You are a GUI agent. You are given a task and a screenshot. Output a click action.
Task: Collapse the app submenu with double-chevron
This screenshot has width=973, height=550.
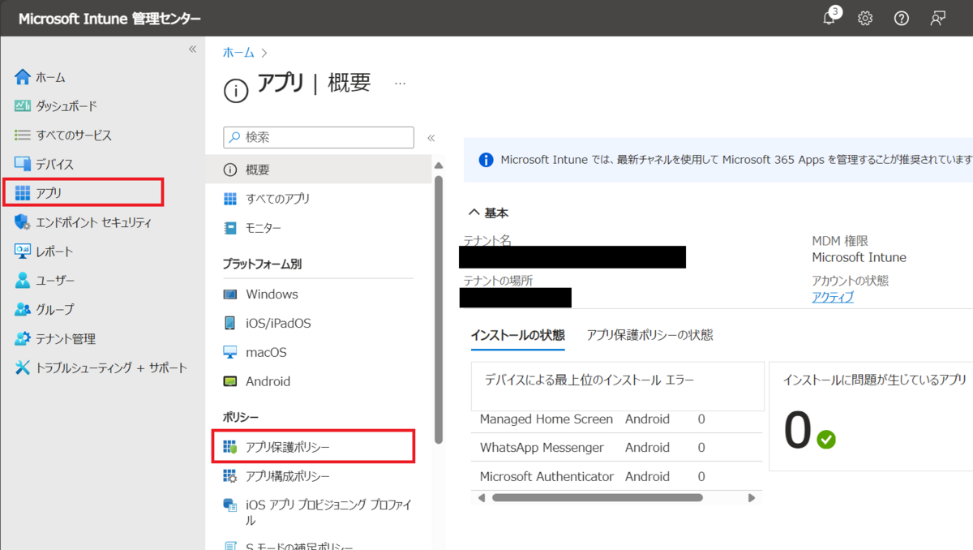431,138
